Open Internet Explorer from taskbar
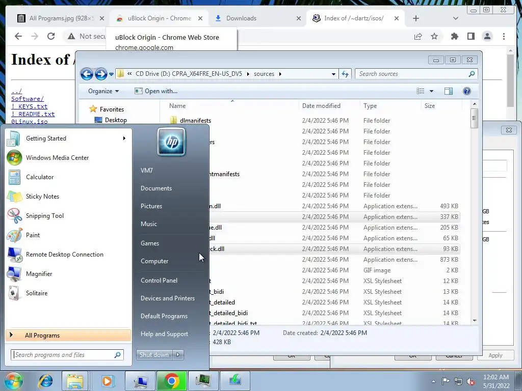522x391 pixels. pyautogui.click(x=45, y=381)
